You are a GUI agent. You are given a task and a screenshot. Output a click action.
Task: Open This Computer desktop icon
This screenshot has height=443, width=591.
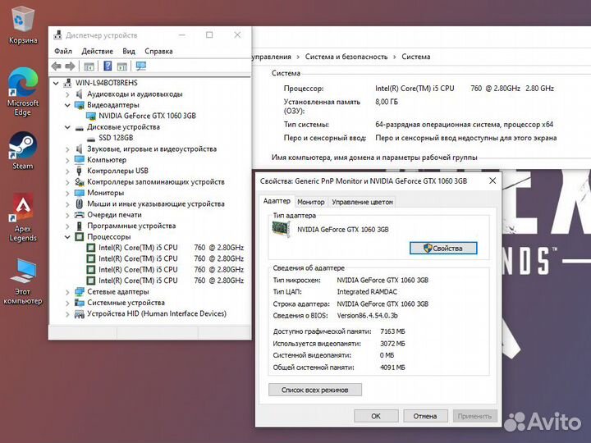click(23, 281)
